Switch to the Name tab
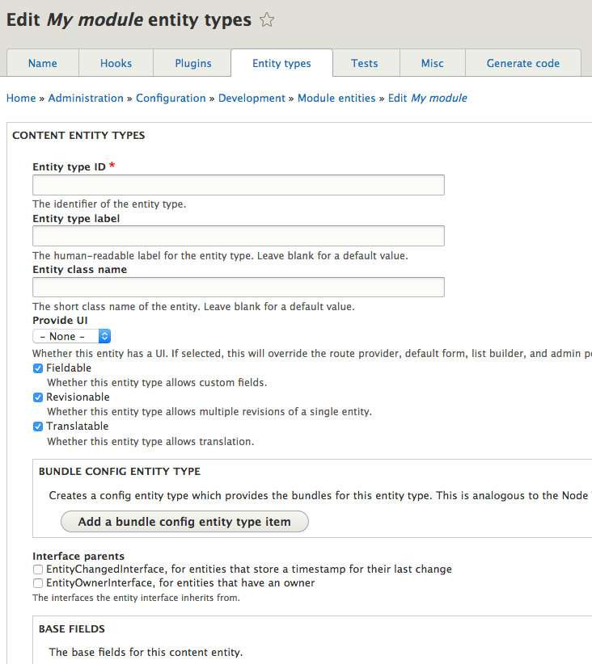This screenshot has width=592, height=664. [x=43, y=63]
